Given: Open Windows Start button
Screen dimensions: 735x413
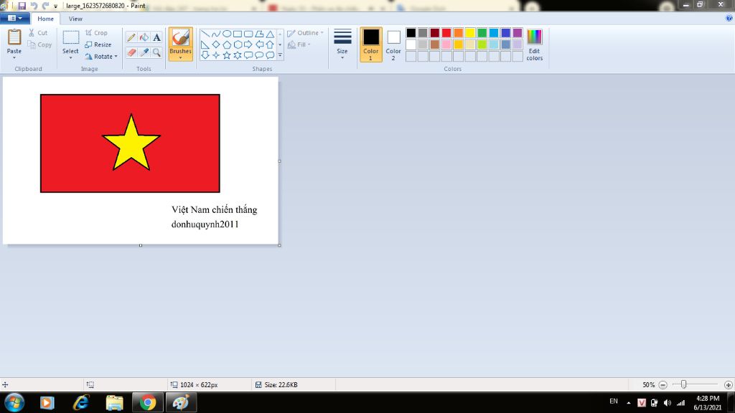Looking at the screenshot, I should point(14,403).
